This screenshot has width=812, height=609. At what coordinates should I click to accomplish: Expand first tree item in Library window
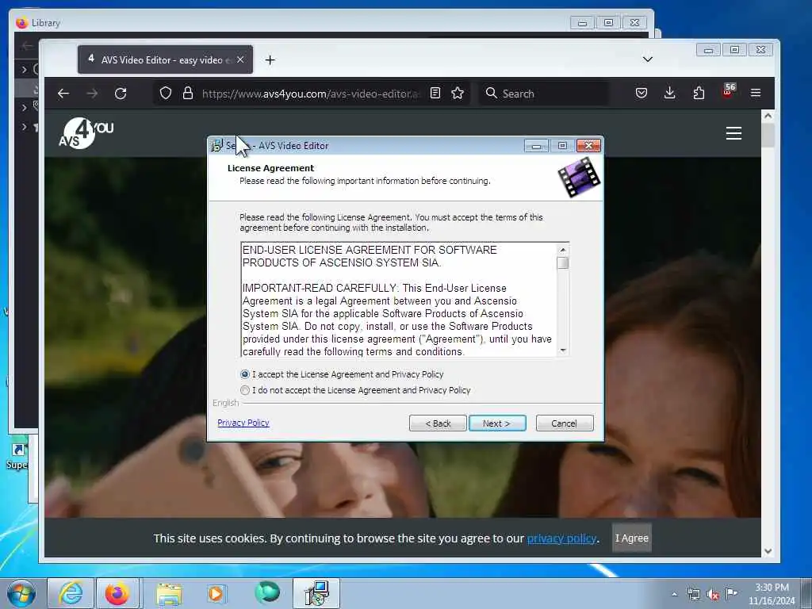(25, 69)
